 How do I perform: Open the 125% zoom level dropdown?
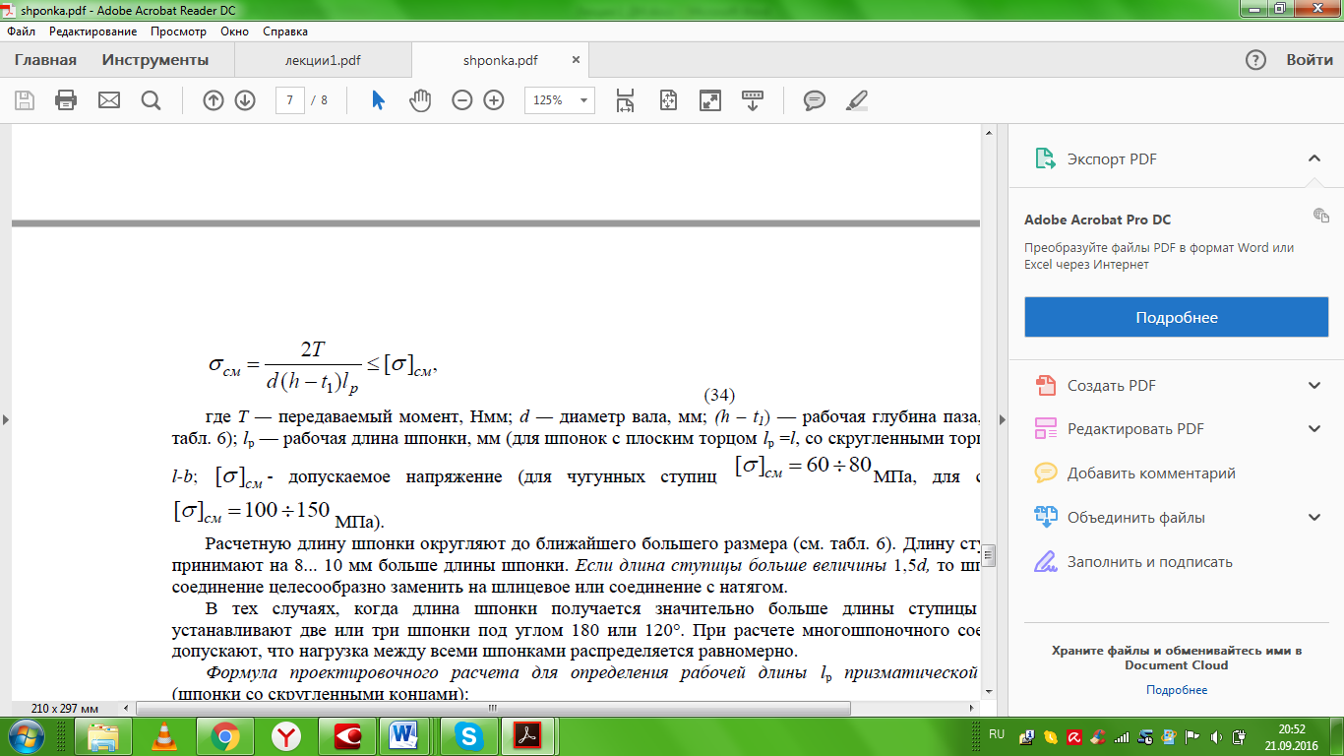[561, 100]
